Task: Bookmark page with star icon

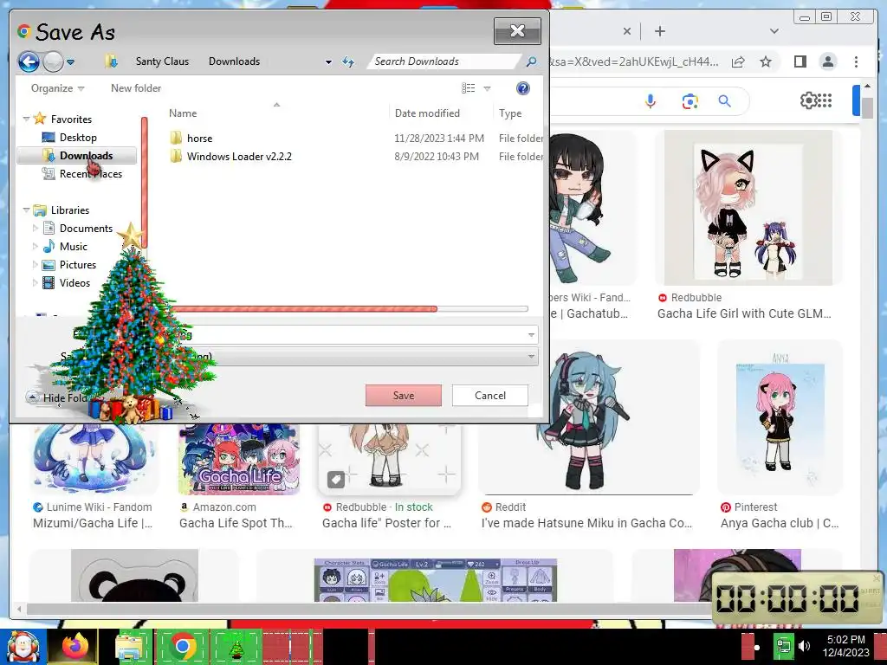Action: 766,61
